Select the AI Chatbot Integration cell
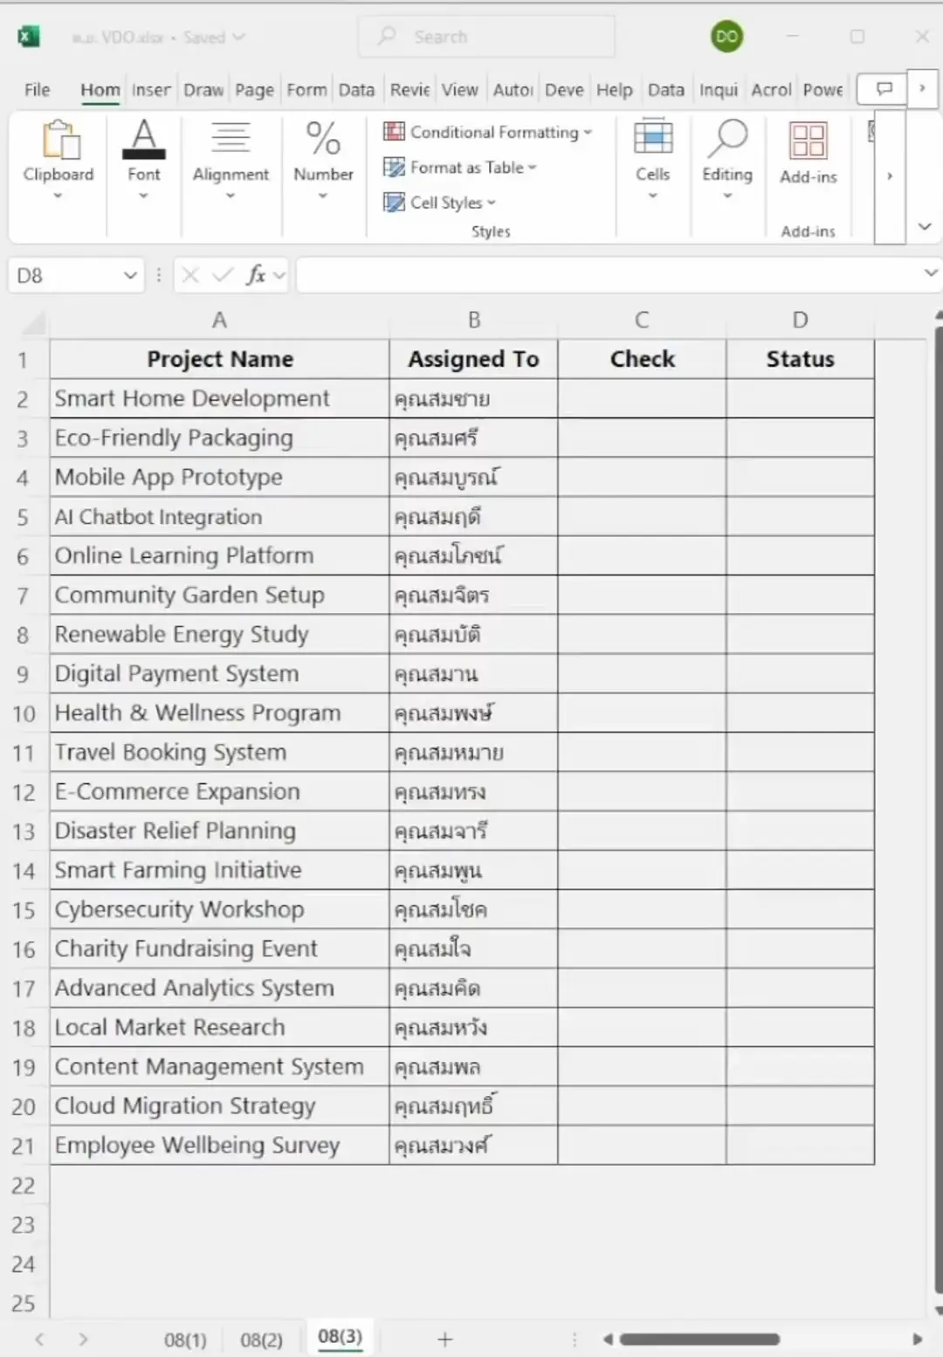Screen dimensions: 943x1357 (x=219, y=517)
